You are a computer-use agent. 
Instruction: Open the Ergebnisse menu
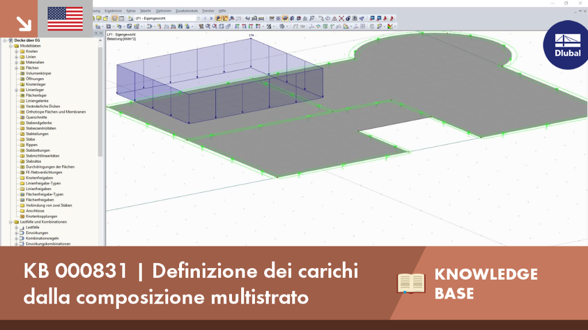(x=113, y=11)
